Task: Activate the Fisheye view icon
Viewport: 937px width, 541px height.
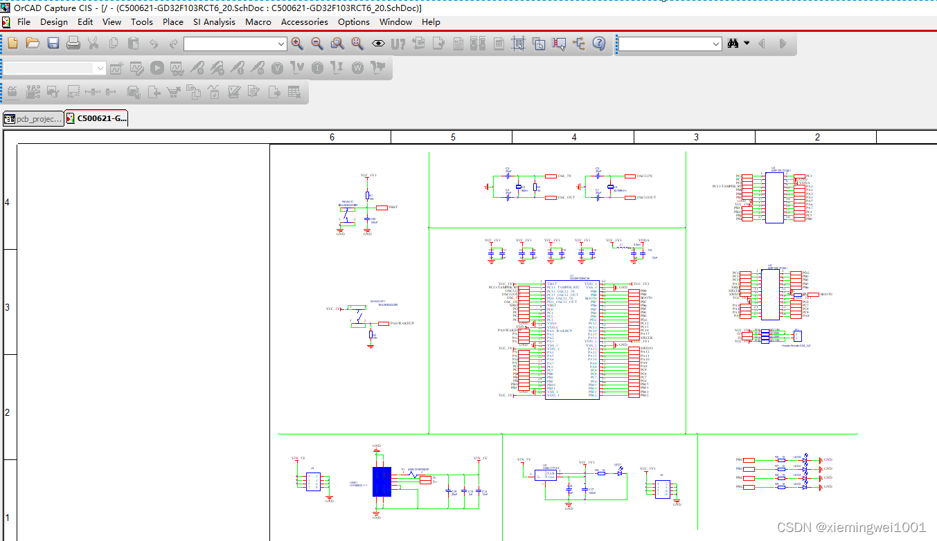Action: (378, 43)
